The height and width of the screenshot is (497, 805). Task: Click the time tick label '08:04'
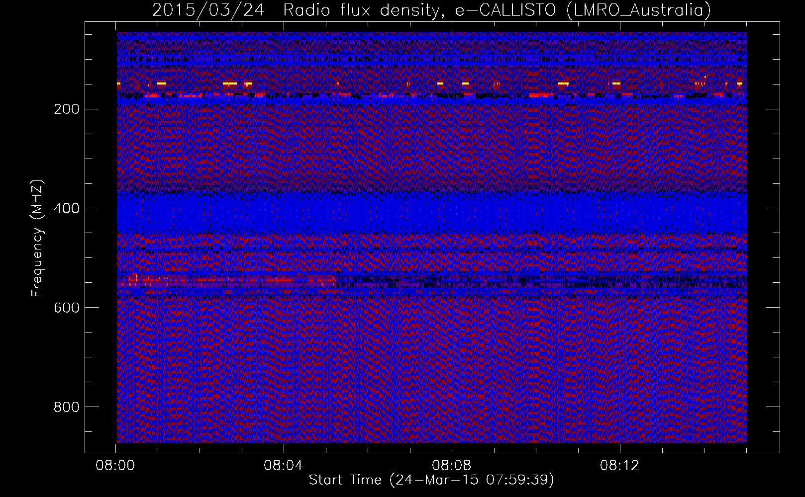[x=284, y=466]
